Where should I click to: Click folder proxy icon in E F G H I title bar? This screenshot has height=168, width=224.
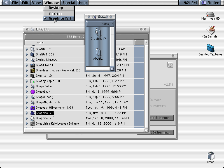[33, 29]
